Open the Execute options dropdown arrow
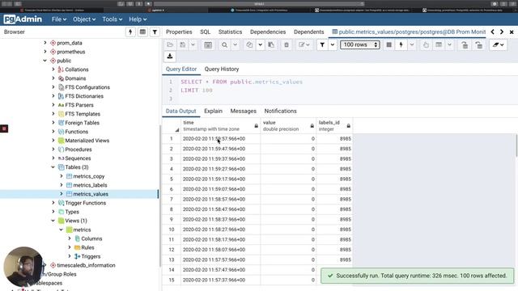The image size is (518, 291). coord(412,45)
